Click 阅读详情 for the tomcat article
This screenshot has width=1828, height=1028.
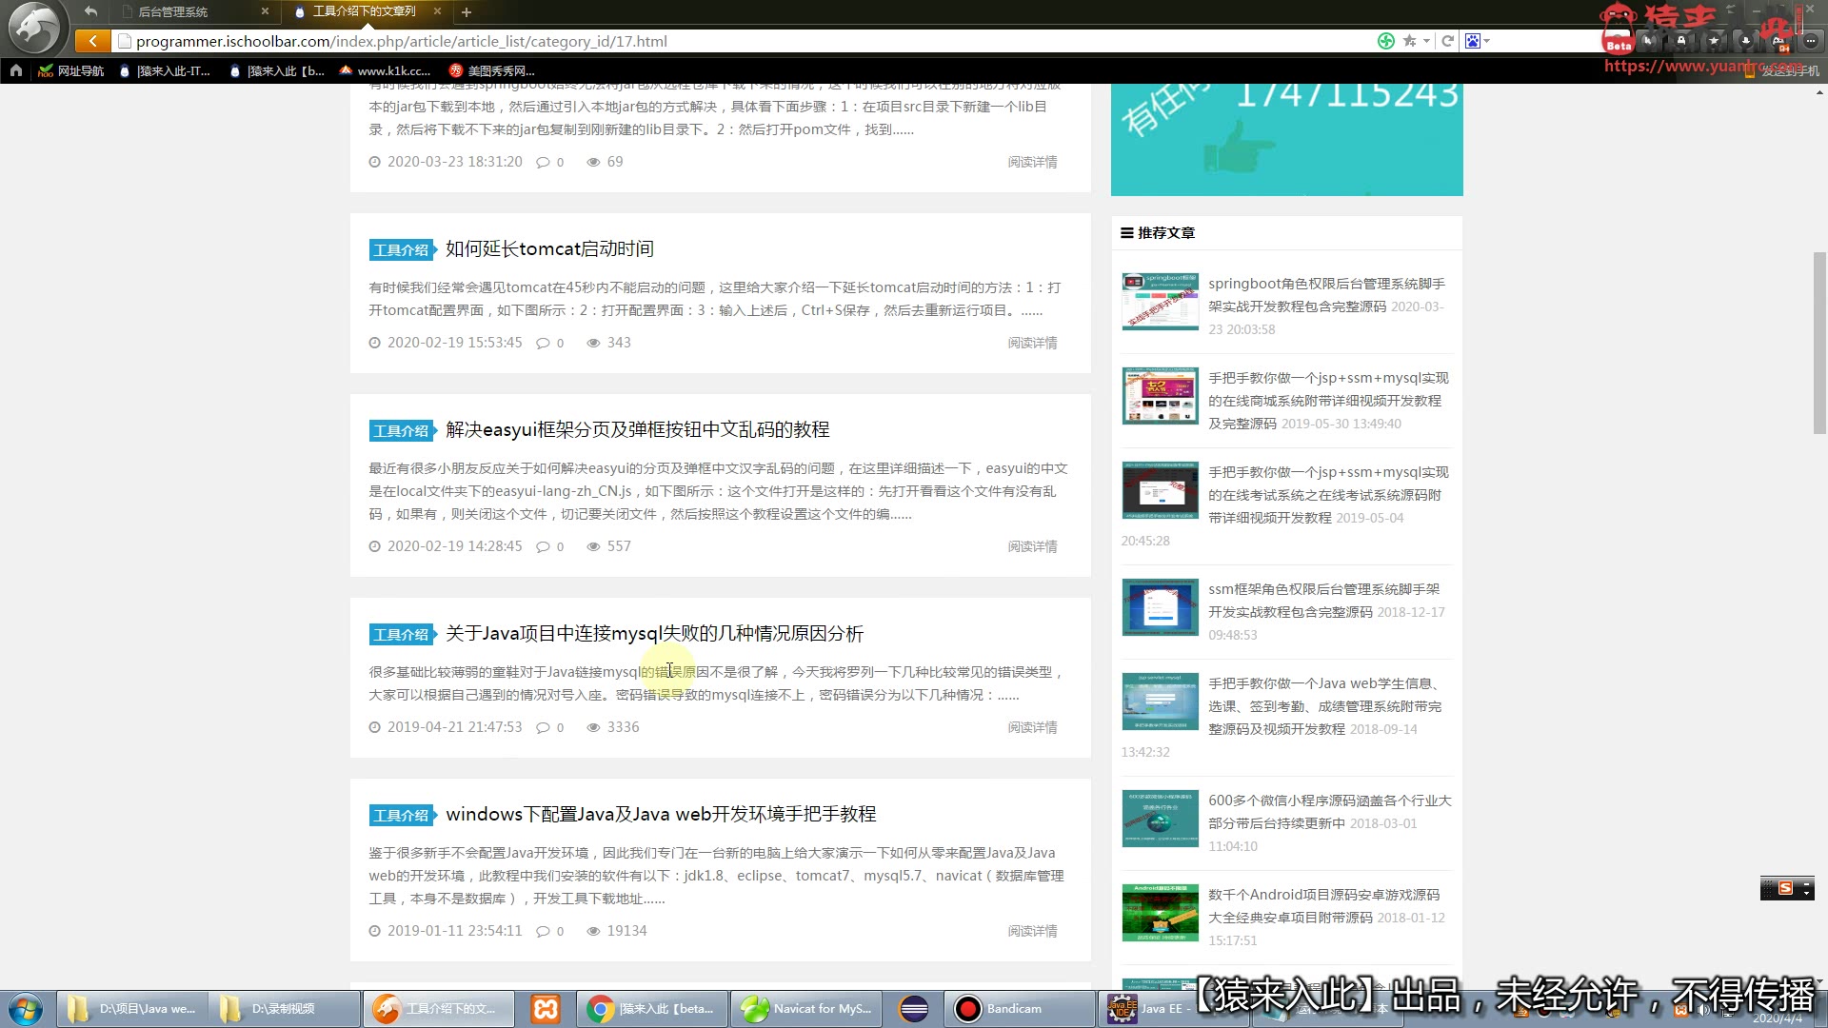coord(1033,343)
